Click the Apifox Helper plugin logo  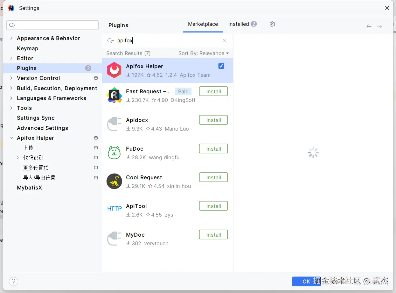pos(114,70)
